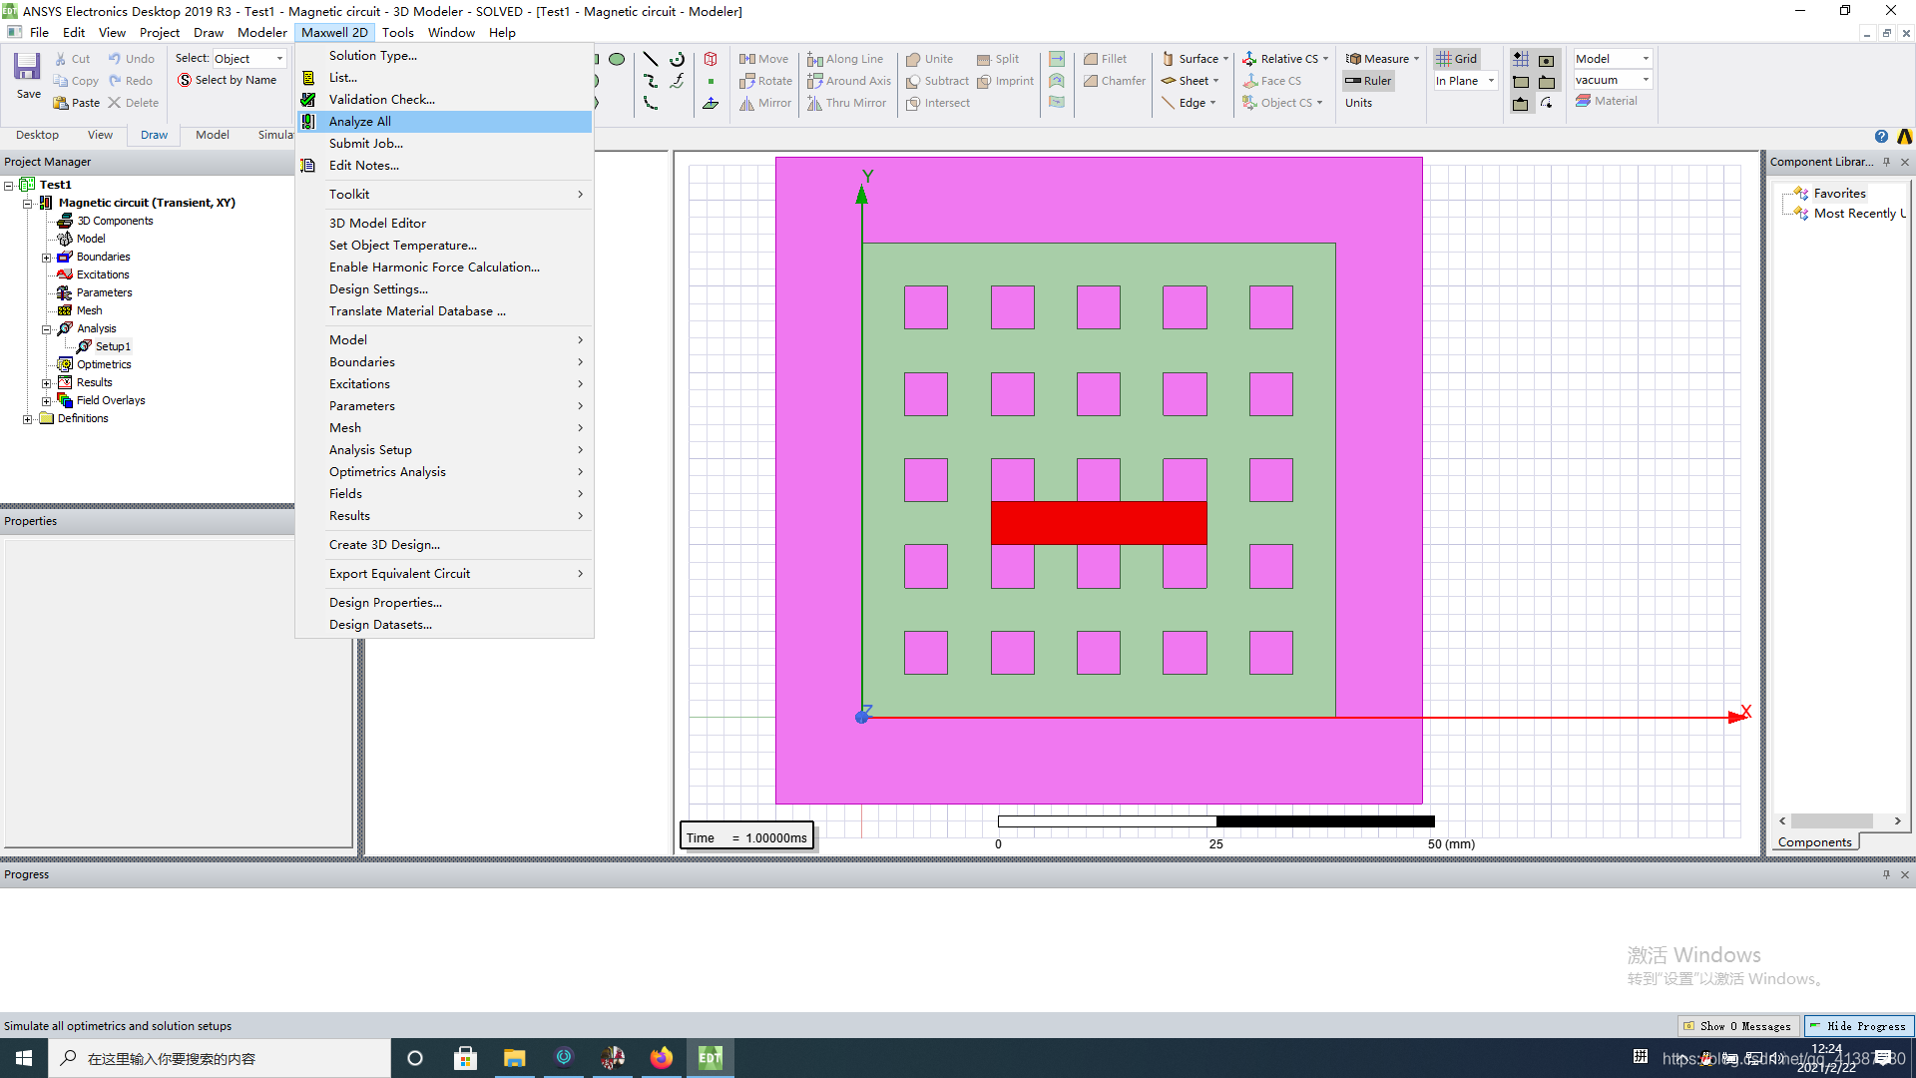Open the Help question mark icon

(x=1881, y=137)
